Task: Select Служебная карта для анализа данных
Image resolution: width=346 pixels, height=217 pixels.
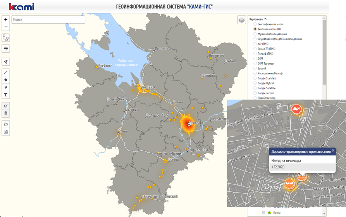Action: pyautogui.click(x=255, y=39)
